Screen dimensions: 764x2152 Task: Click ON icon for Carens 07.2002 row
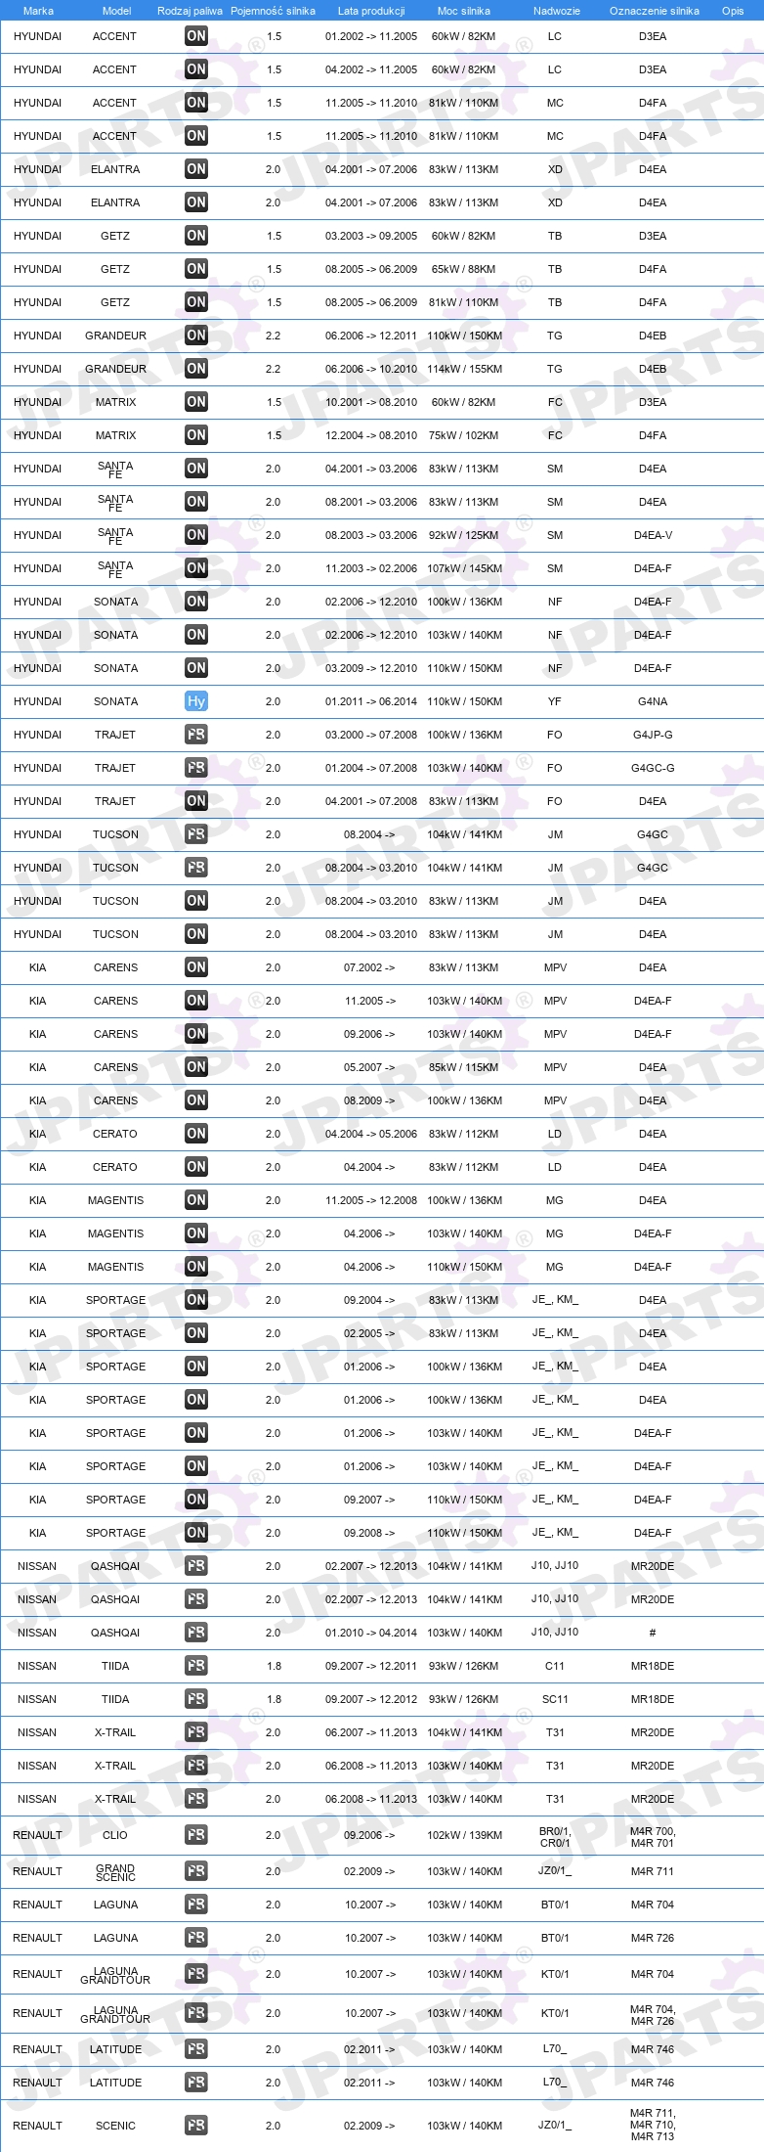pos(196,967)
